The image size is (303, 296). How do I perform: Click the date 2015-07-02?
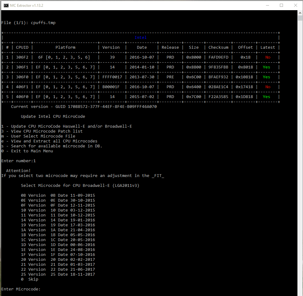[142, 97]
